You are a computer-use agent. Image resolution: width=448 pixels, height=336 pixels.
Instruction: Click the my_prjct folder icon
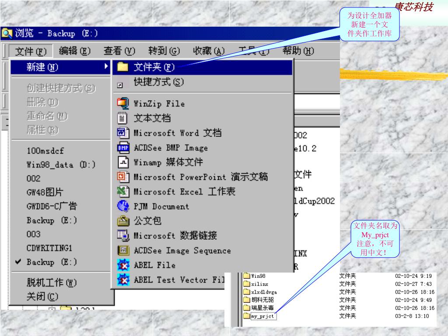(x=247, y=316)
